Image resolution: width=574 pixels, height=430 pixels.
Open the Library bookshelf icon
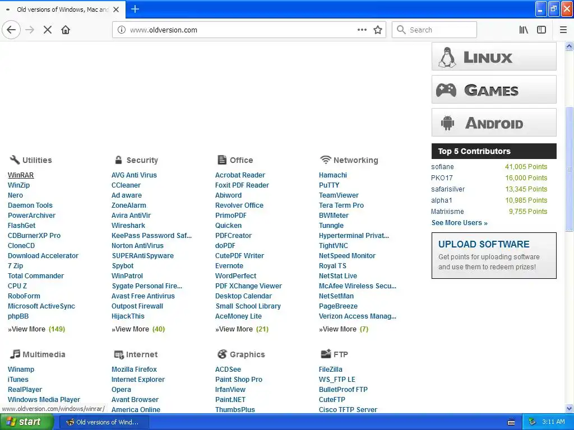point(524,30)
